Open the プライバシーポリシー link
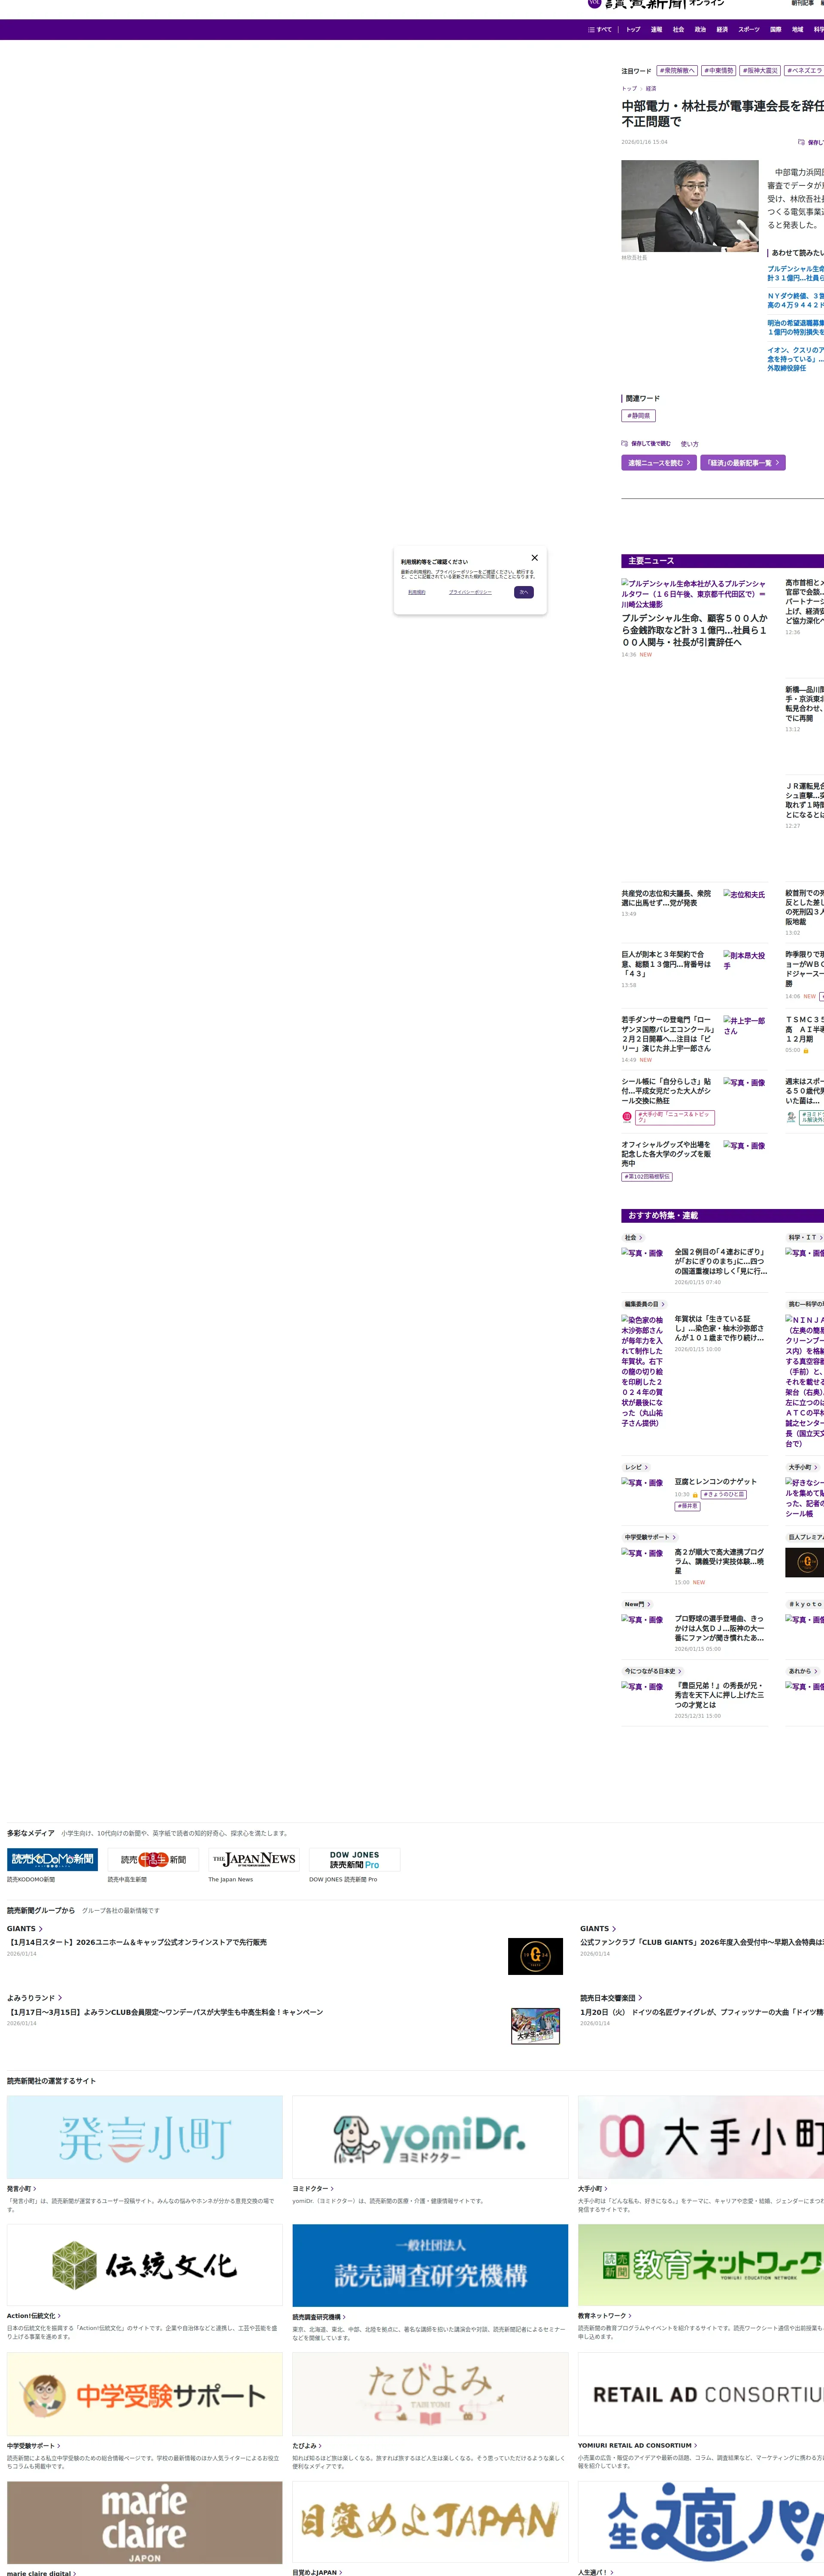The image size is (824, 2576). (470, 592)
